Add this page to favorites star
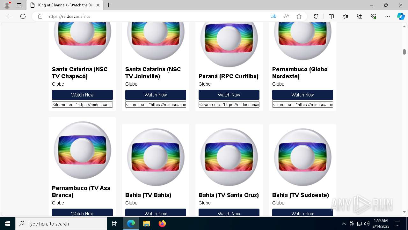408x230 pixels. 299,16
